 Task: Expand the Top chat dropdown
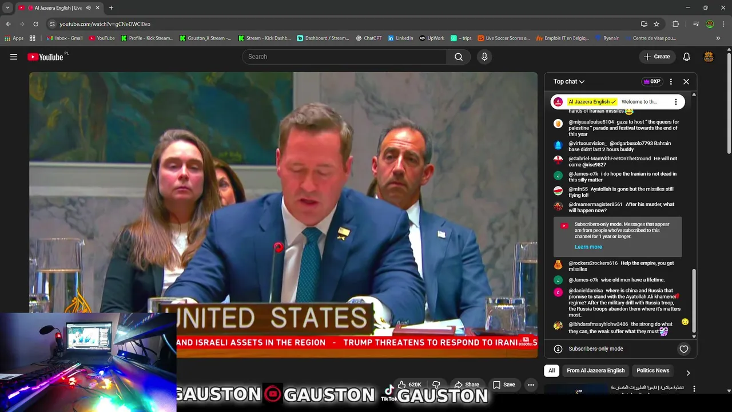569,82
